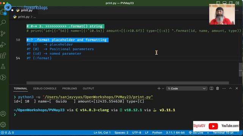Switch to the TERMINAL tab
Image resolution: width=243 pixels, height=136 pixels.
click(x=21, y=88)
